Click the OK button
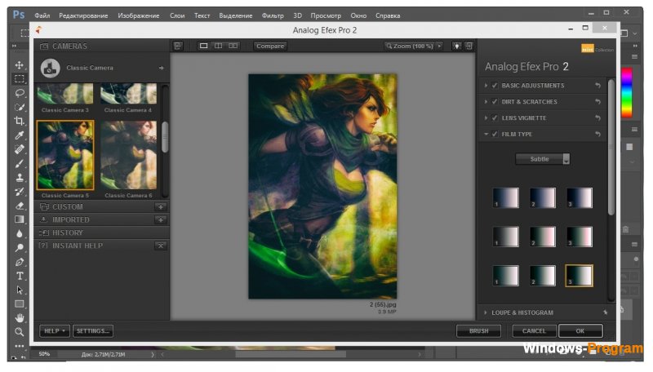The image size is (653, 372). point(580,331)
